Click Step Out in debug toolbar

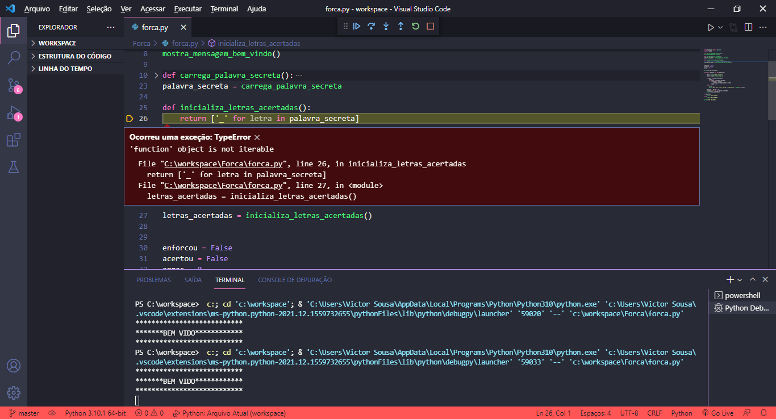click(400, 26)
